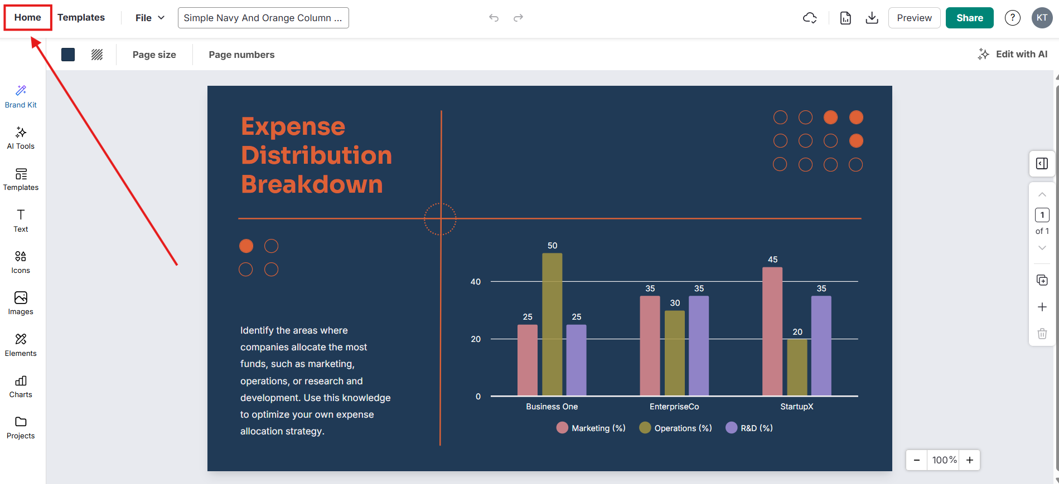This screenshot has height=484, width=1059.
Task: Go to next page chevron
Action: point(1042,248)
